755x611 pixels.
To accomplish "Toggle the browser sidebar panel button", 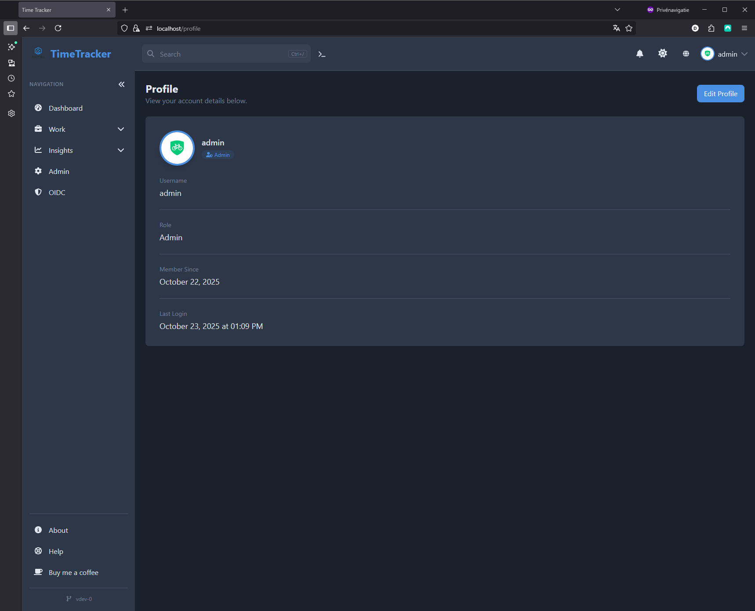I will coord(11,28).
